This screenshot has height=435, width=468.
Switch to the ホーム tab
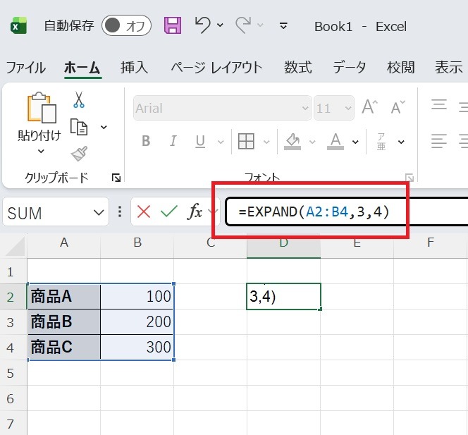point(82,68)
